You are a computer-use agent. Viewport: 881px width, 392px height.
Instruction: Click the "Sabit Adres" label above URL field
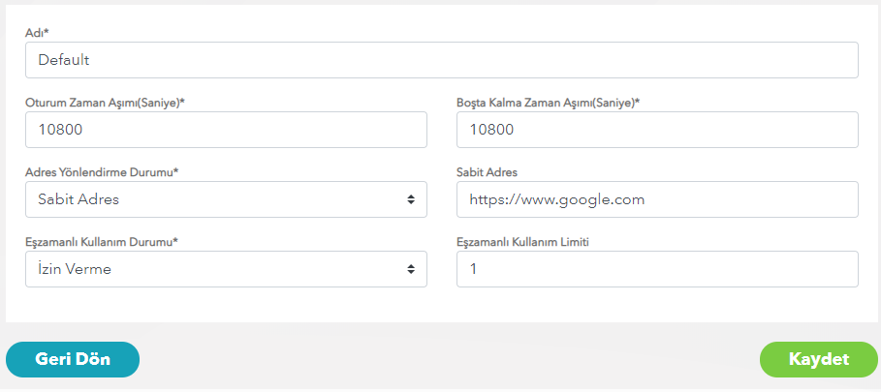(x=487, y=172)
